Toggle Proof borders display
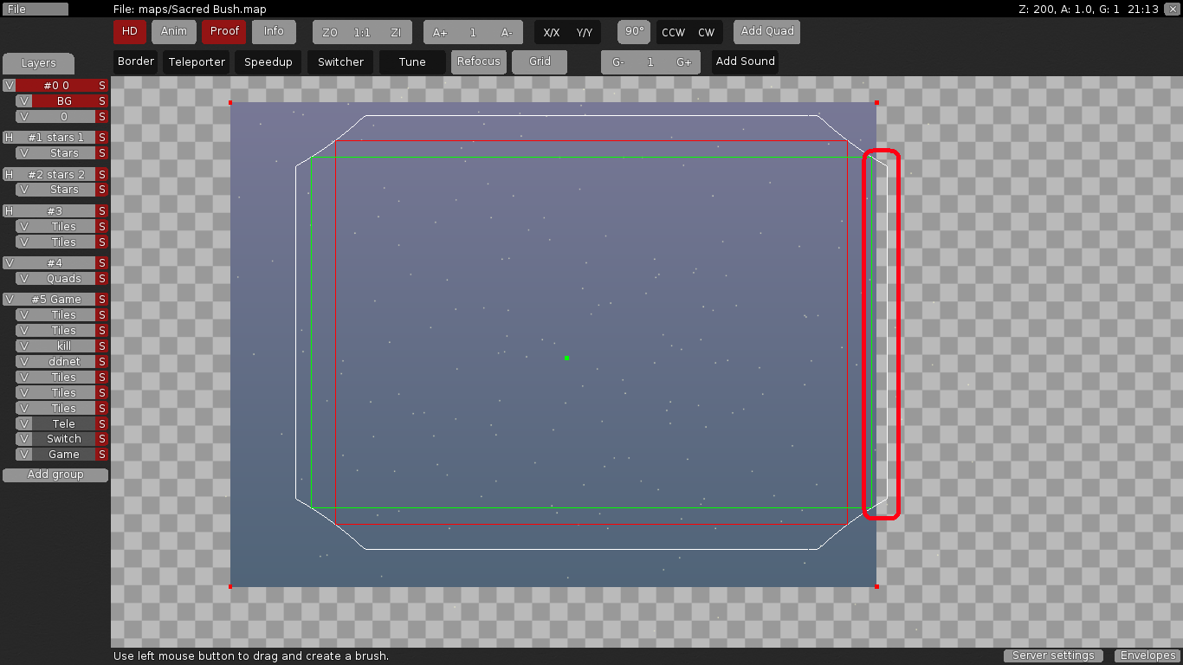 pos(223,31)
